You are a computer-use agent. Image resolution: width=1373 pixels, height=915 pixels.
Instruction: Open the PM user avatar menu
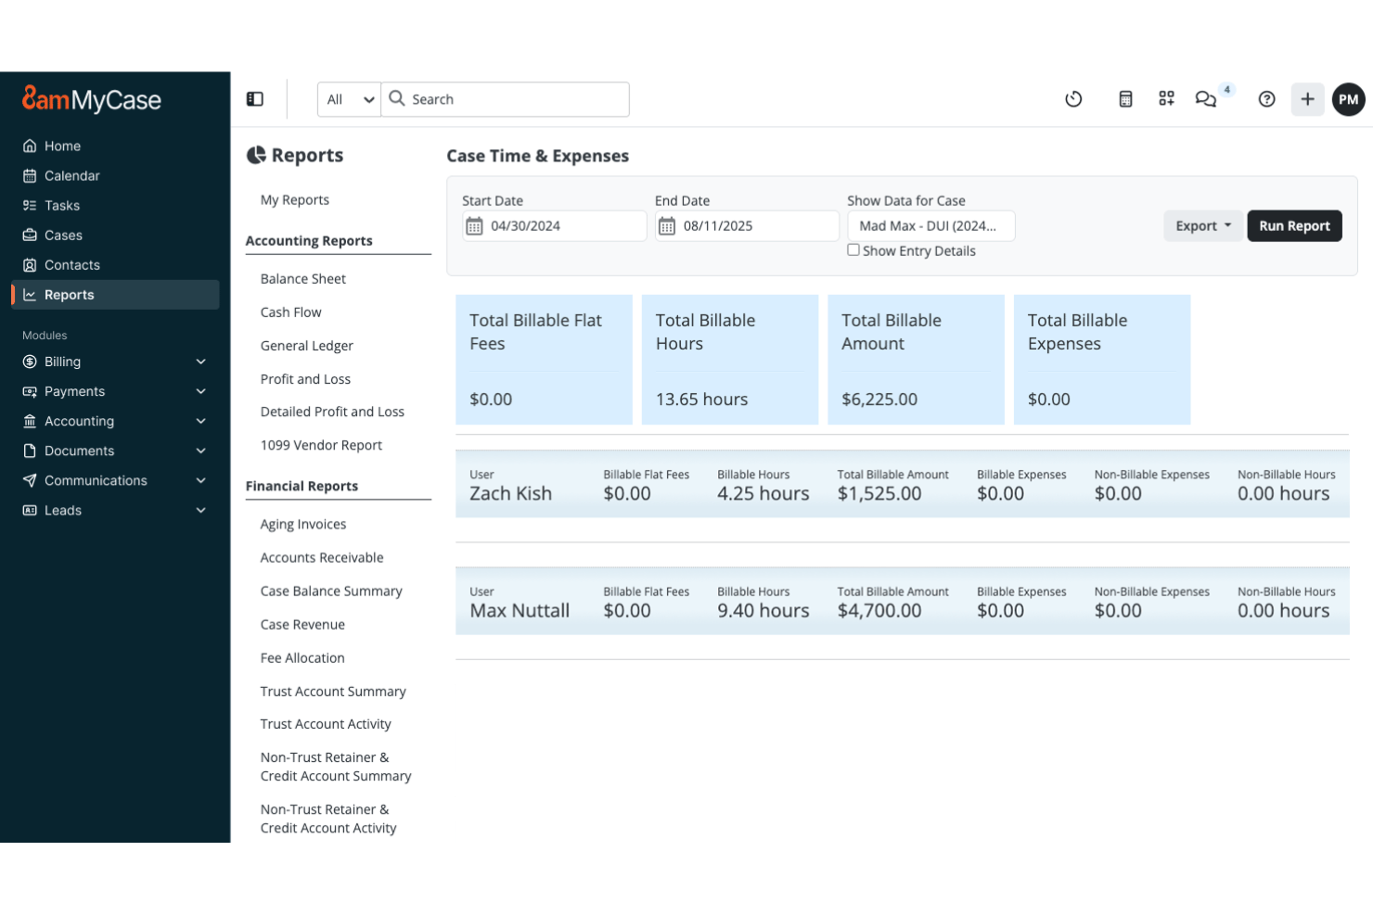click(x=1348, y=99)
